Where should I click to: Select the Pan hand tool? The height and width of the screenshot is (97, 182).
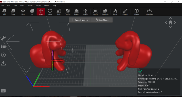click(x=32, y=12)
